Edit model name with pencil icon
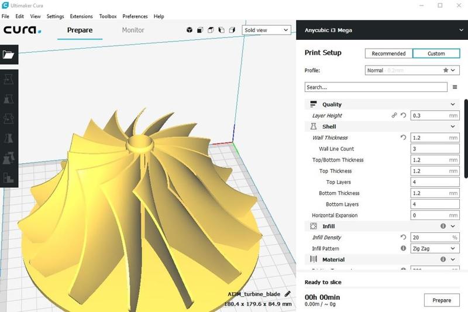This screenshot has width=468, height=312. [x=287, y=294]
